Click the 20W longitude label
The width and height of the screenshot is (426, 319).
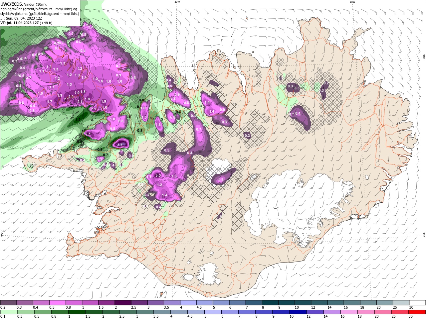coord(177,2)
